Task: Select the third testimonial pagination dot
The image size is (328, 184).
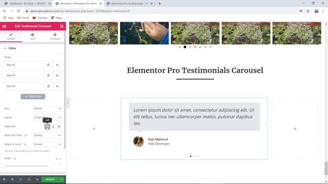Action: pos(198,156)
